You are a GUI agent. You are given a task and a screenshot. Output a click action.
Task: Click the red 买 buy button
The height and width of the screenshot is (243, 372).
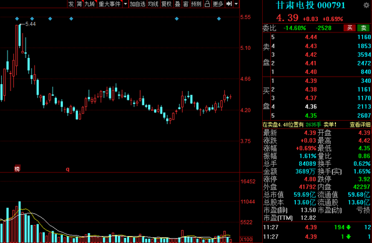click(x=350, y=28)
